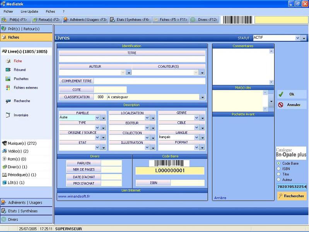Screen dimensions: 309x232
Task: Click the Livre(s) book icon
Action: click(x=4, y=51)
